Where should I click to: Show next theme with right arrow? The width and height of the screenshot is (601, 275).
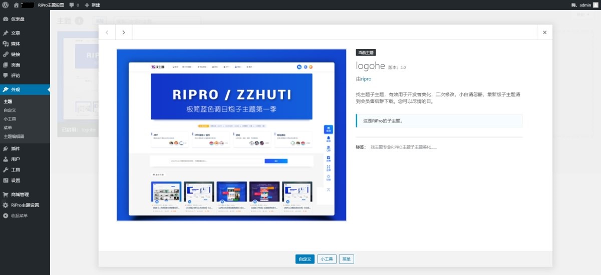124,32
